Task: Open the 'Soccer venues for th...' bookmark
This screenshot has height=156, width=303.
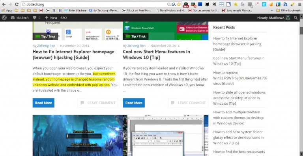Action: (x=204, y=10)
